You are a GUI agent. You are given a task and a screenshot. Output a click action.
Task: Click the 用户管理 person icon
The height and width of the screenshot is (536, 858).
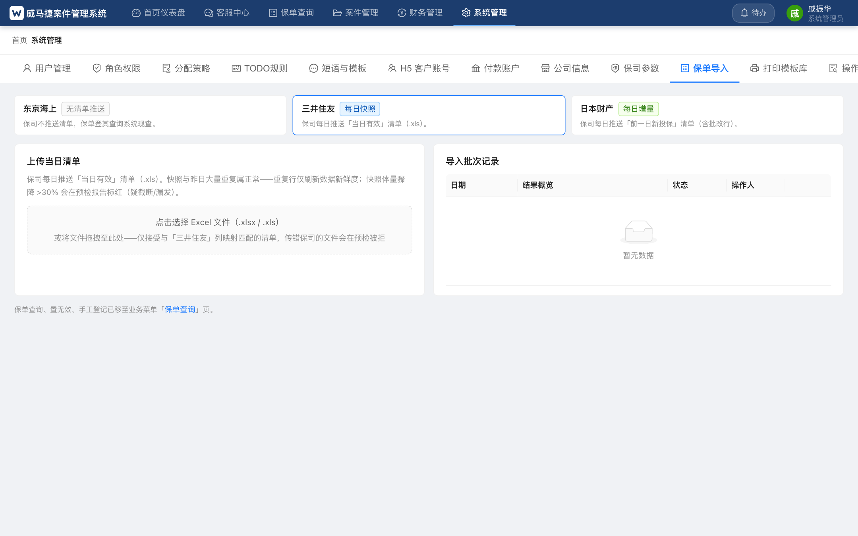point(27,68)
